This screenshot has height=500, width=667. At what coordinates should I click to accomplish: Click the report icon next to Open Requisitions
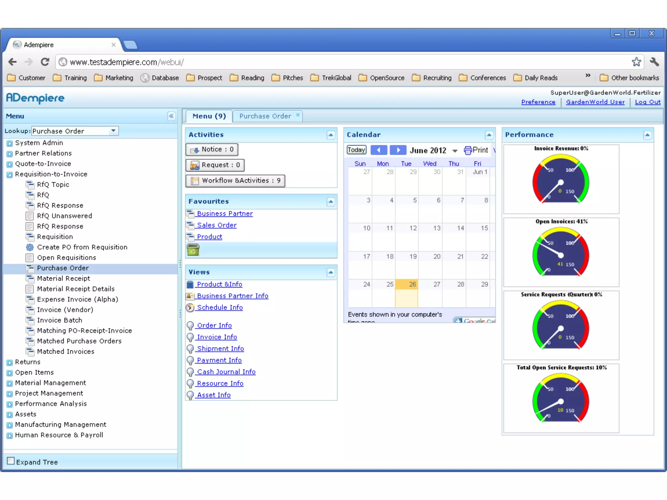pyautogui.click(x=30, y=257)
